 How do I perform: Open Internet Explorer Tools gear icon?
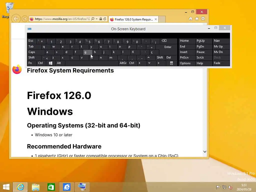(203, 18)
